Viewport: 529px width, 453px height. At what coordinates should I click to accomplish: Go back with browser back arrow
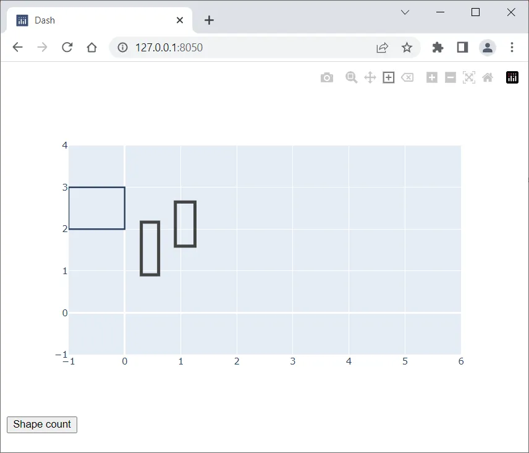pos(17,47)
